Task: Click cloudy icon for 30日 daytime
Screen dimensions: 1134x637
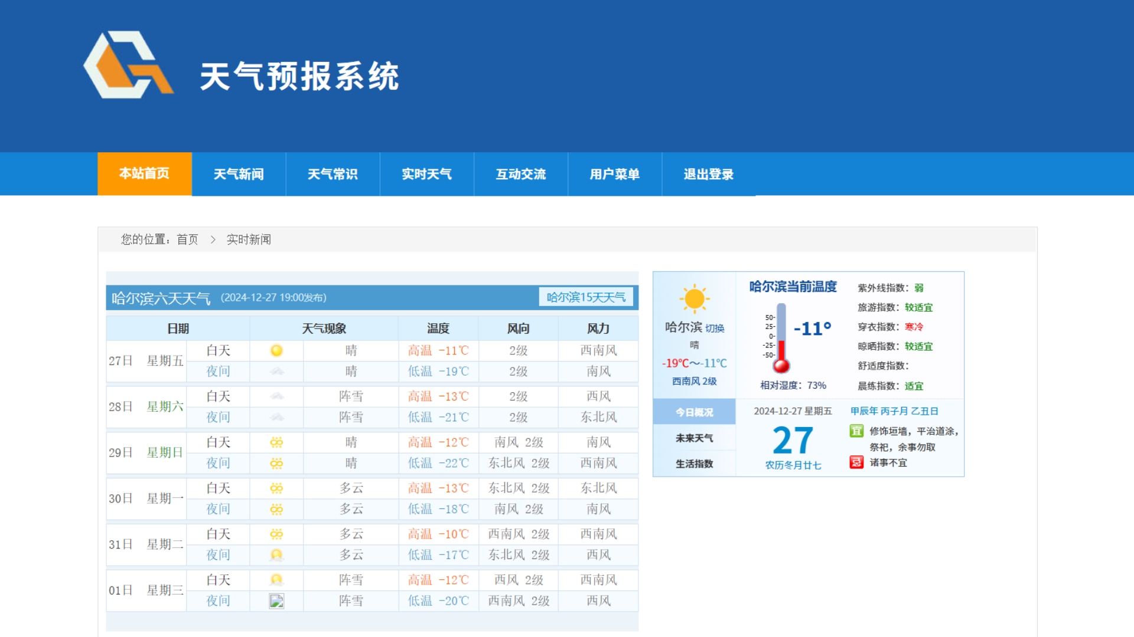Action: click(x=276, y=488)
